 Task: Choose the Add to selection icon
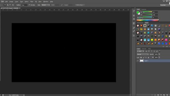coord(8,5)
